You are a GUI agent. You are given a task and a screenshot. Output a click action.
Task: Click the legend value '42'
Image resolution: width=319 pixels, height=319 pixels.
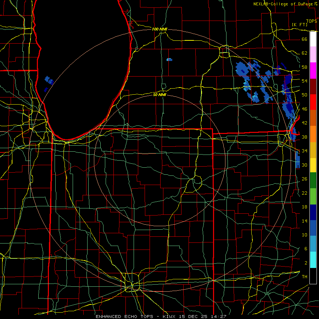pos(304,123)
